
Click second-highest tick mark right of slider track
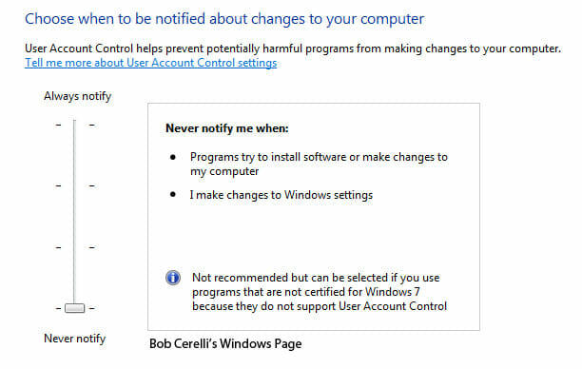91,185
